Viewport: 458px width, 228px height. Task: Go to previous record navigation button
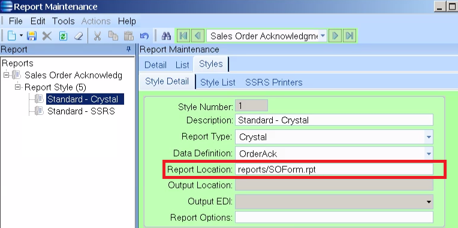click(198, 36)
